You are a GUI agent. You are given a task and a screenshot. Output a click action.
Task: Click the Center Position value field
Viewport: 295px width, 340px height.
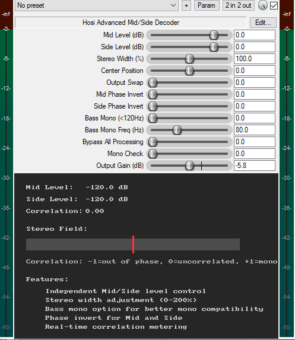click(x=255, y=71)
